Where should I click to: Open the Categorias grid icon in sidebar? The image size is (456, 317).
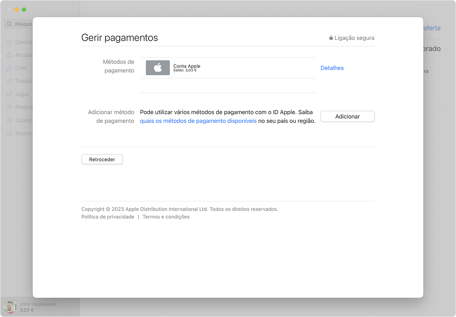[9, 120]
